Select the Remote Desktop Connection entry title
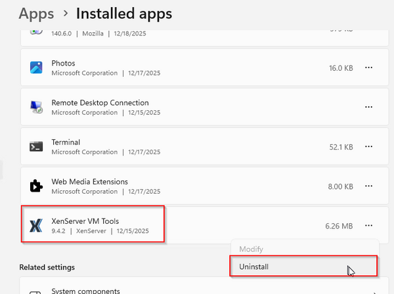This screenshot has height=294, width=394. 100,103
